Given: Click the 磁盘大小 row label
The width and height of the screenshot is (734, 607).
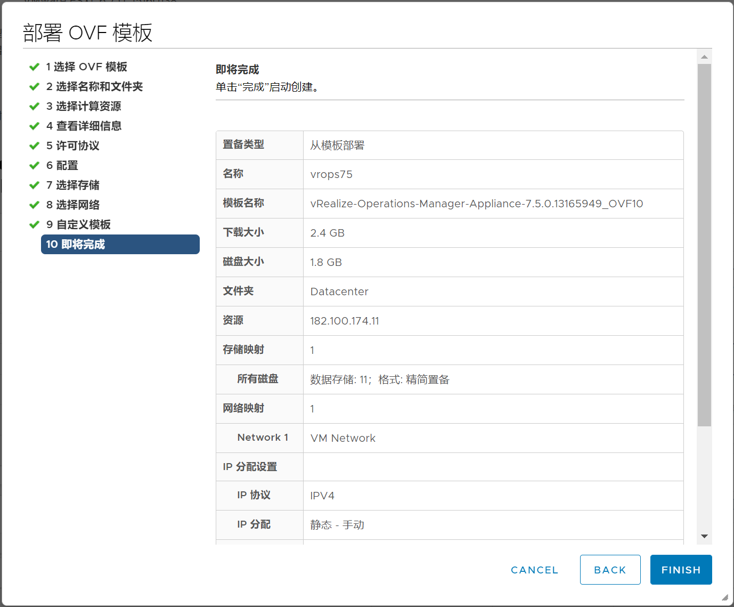Looking at the screenshot, I should tap(243, 262).
